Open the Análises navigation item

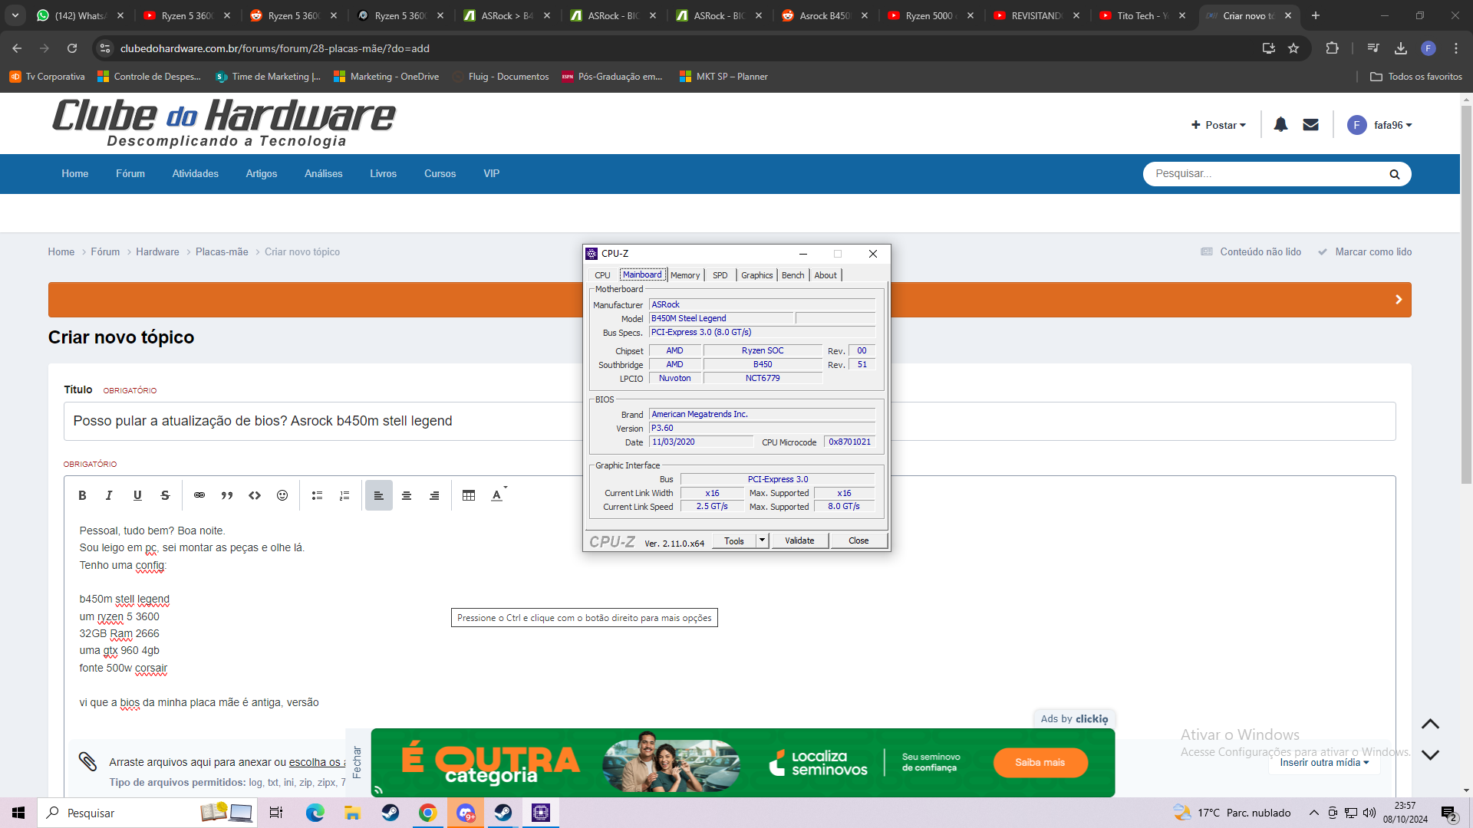324,173
